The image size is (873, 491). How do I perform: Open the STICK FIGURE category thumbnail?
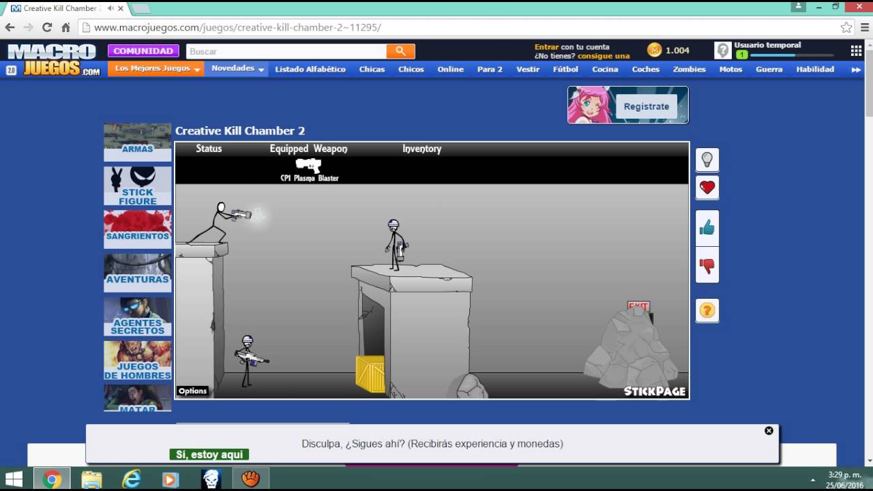pos(137,185)
